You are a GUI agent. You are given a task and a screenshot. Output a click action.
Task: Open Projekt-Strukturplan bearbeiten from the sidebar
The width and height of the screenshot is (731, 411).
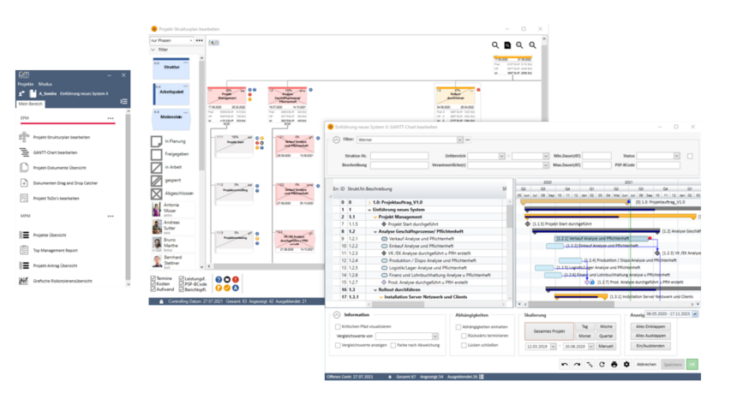coord(62,137)
